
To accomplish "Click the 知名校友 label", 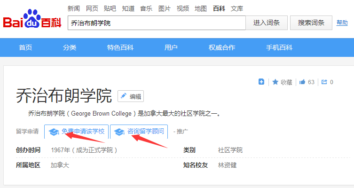I will click(x=195, y=165).
